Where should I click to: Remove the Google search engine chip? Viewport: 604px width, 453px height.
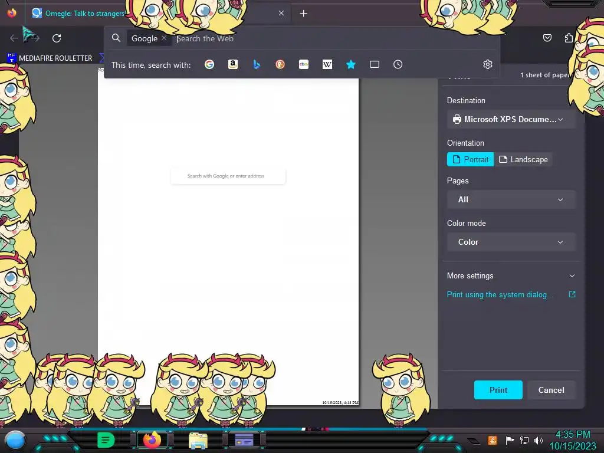click(x=164, y=38)
